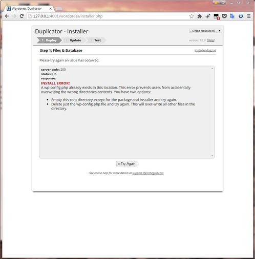
Task: Bookmark this page with the star icon
Action: point(192,16)
